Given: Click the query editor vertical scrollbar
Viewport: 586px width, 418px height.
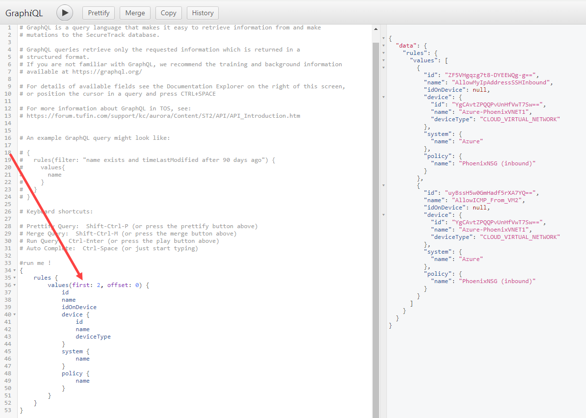Looking at the screenshot, I should [x=376, y=196].
